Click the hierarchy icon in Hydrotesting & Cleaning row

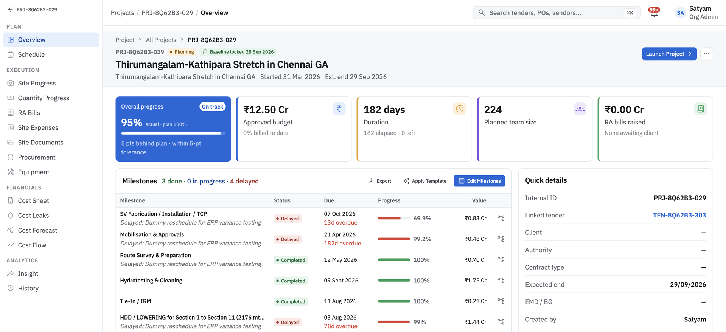pos(501,281)
